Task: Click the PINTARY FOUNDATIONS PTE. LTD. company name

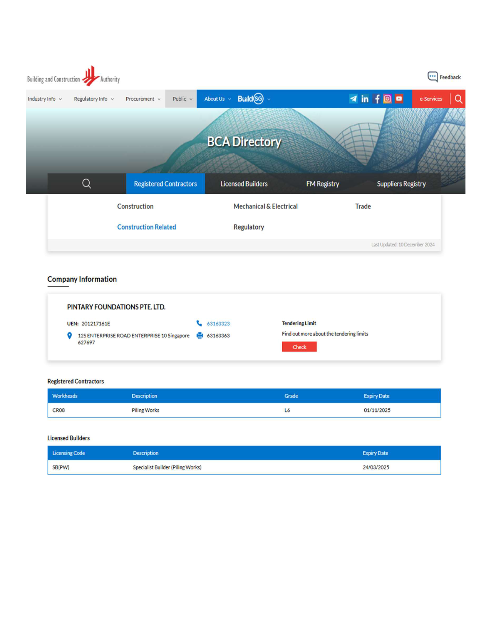Action: (x=116, y=307)
